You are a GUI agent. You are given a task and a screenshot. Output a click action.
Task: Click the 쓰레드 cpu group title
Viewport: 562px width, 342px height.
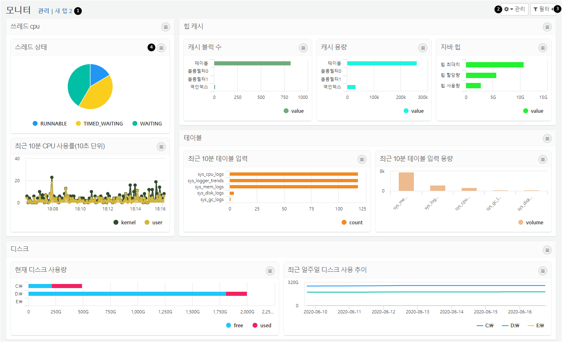(x=25, y=27)
